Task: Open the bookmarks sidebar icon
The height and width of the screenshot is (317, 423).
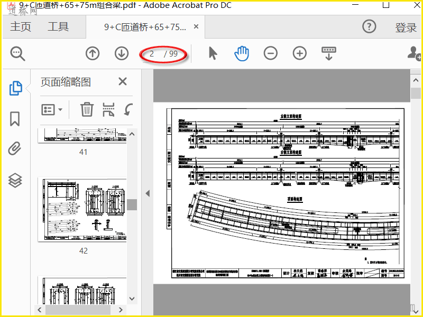Action: click(x=15, y=119)
